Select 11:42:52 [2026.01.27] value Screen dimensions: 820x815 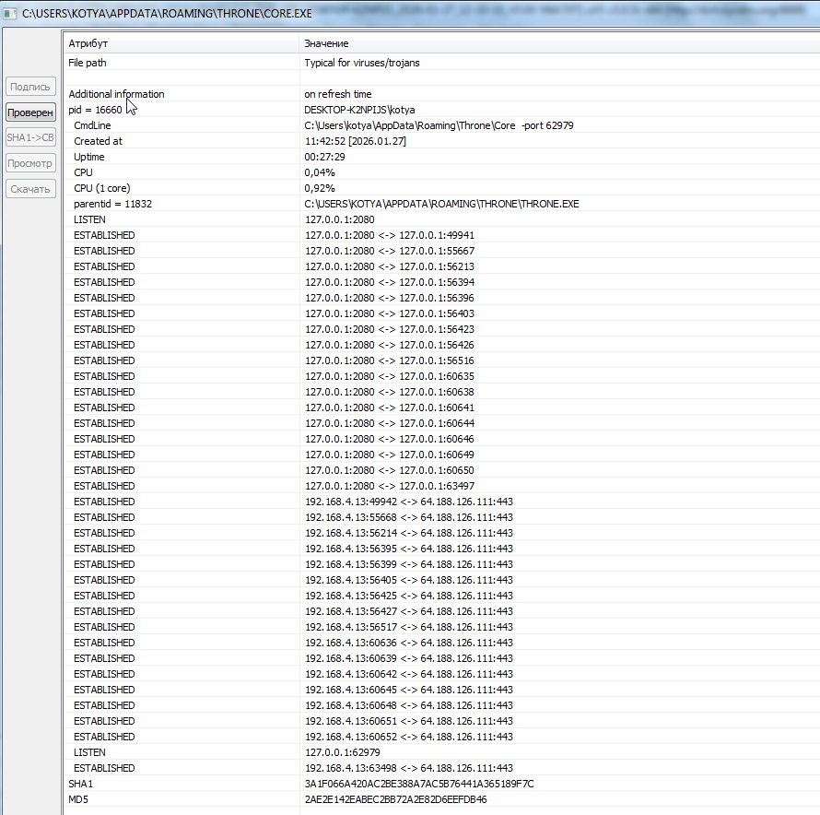point(356,141)
